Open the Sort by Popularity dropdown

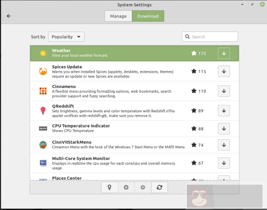(66, 37)
